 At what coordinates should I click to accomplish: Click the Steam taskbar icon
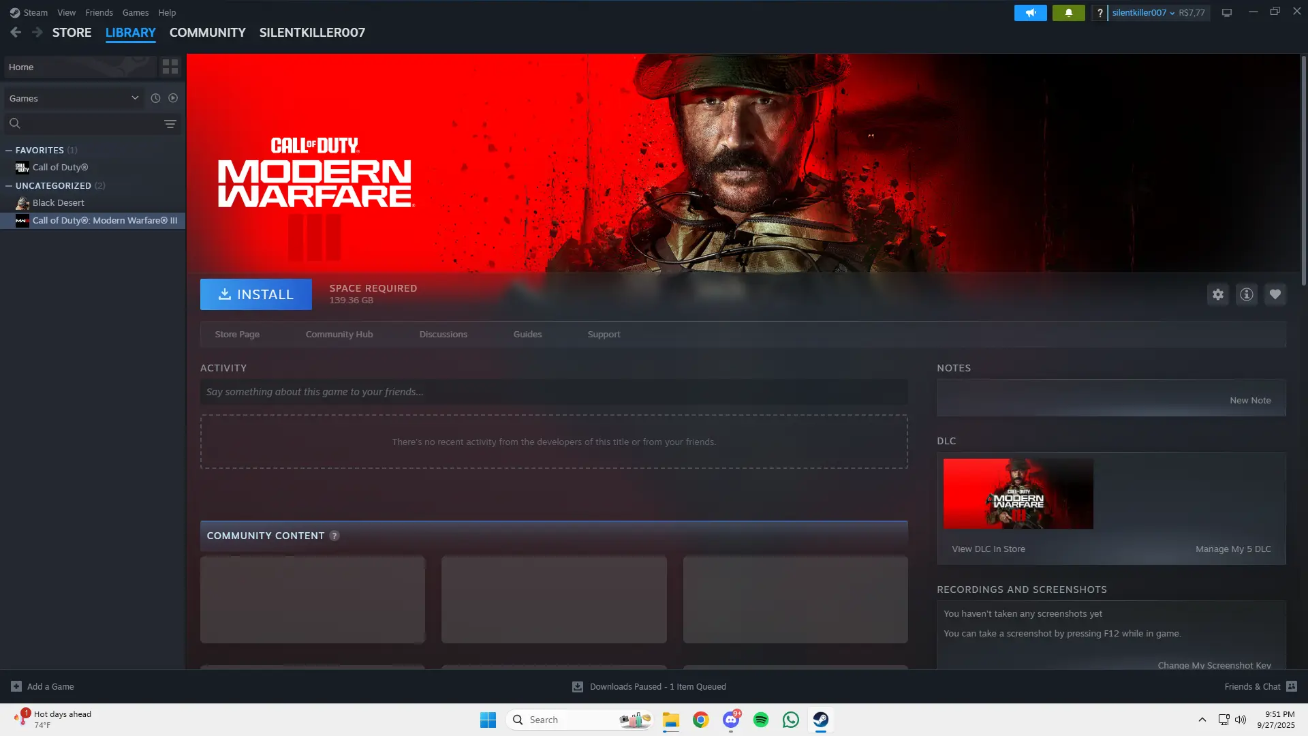pos(821,720)
